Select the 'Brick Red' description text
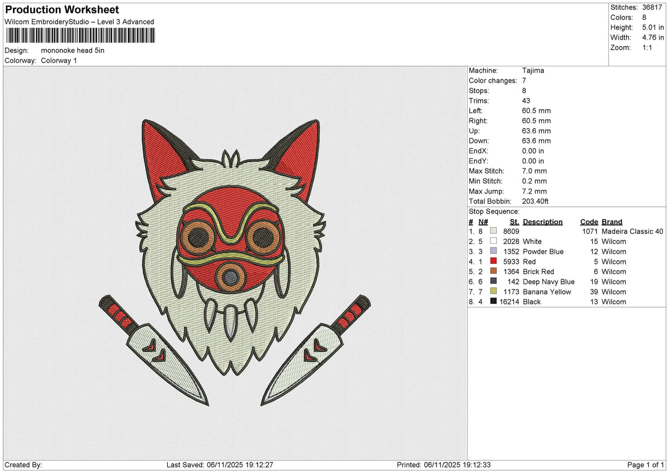This screenshot has width=669, height=473. 539,272
